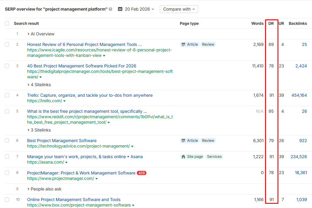Check the box for 40 Best Project Management Software
Image resolution: width=312 pixels, height=208 pixels.
tap(7, 66)
